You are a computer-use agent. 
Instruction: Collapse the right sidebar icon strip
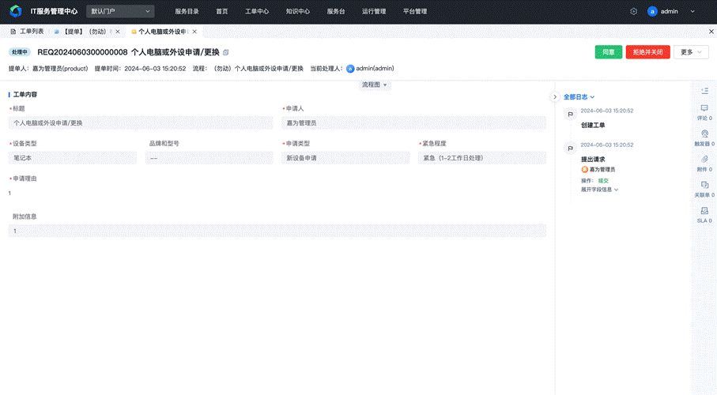704,91
